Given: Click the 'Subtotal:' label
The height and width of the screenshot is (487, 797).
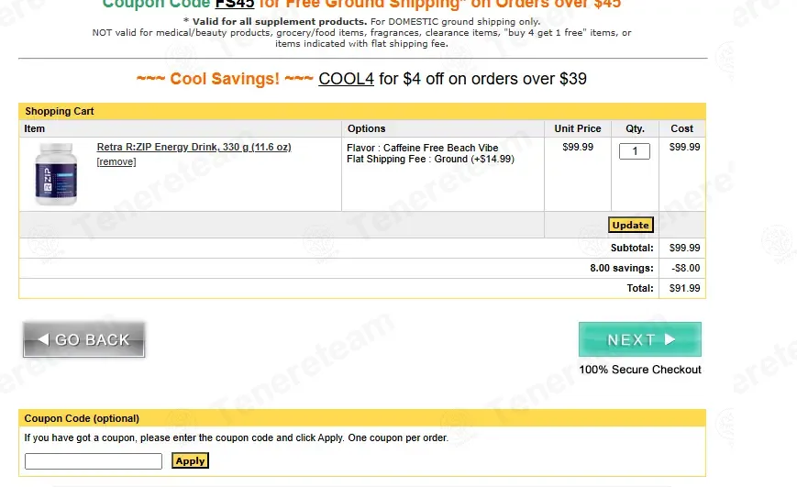Looking at the screenshot, I should (x=632, y=248).
